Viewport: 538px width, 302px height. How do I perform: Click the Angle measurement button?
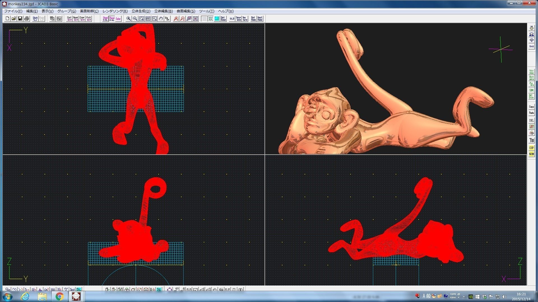pyautogui.click(x=531, y=84)
